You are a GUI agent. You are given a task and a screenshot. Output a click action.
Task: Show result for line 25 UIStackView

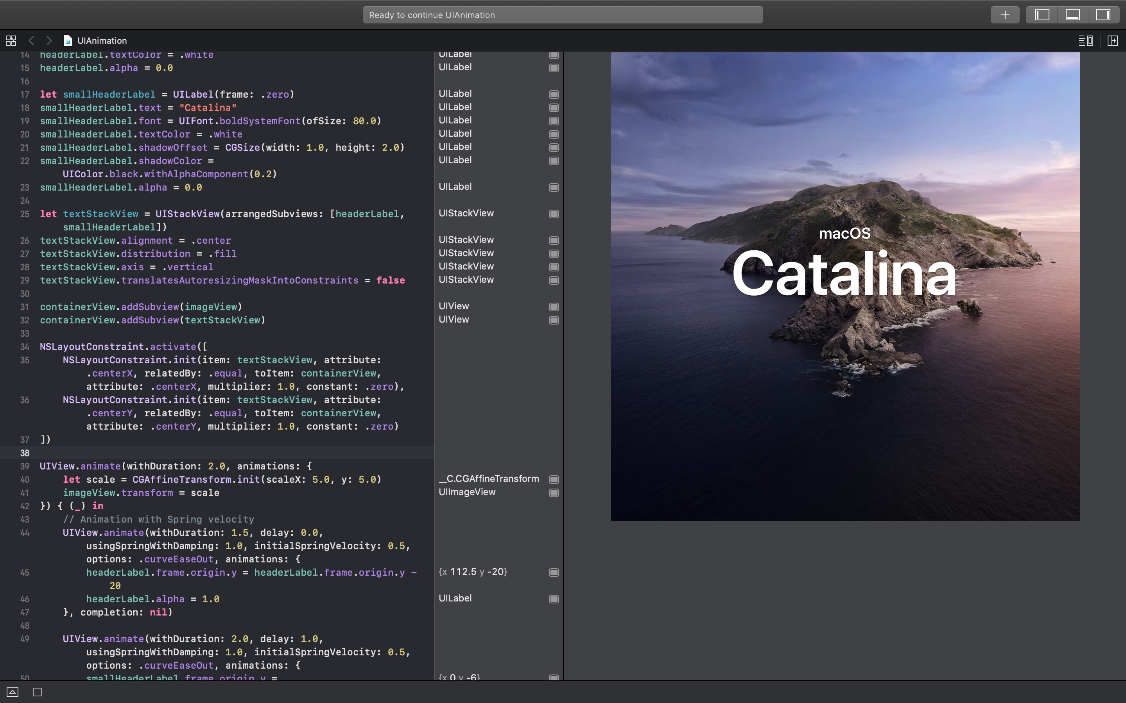tap(554, 214)
